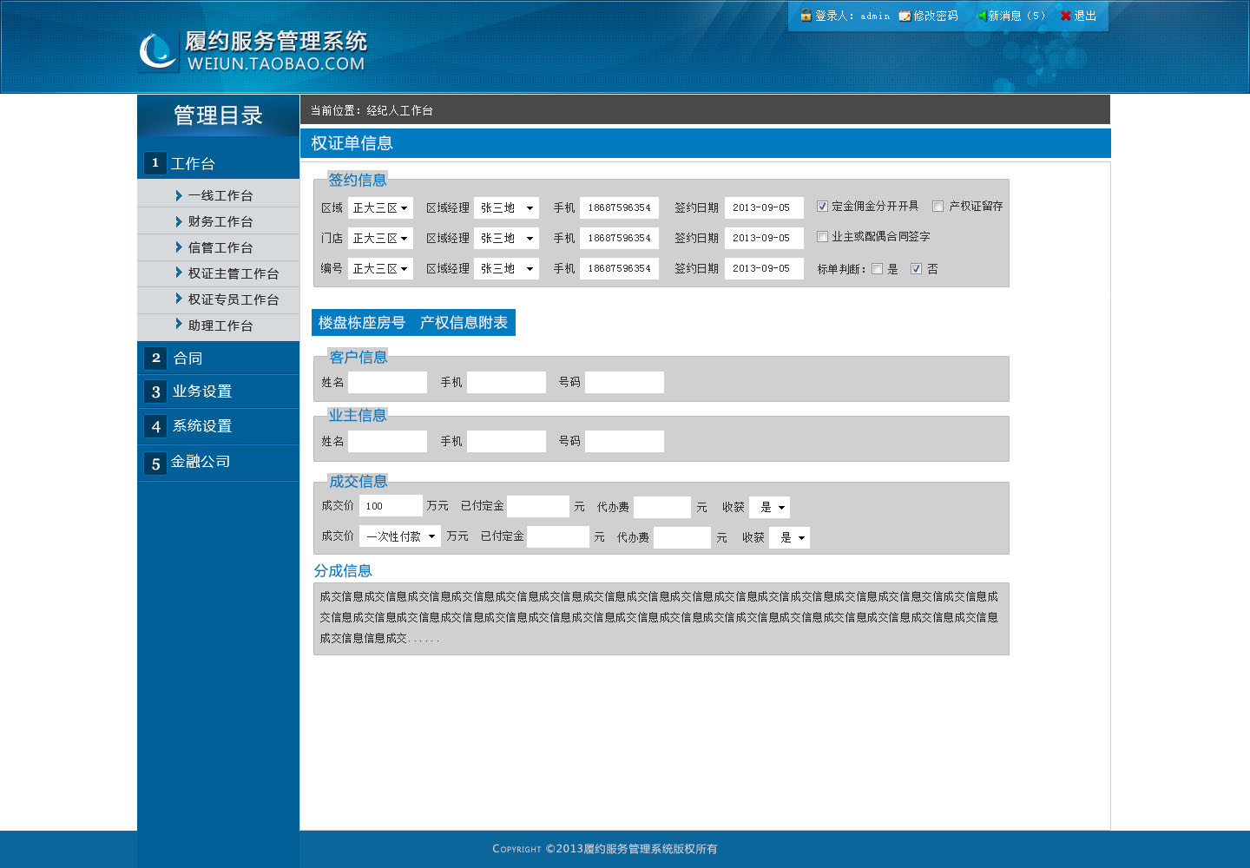Click the green speaker icon for 新消息
The height and width of the screenshot is (868, 1250).
pos(982,16)
